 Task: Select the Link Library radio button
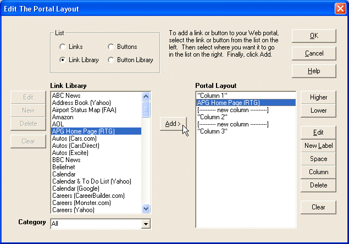tap(63, 60)
